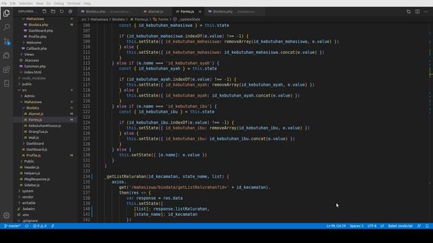Open View menu
The width and height of the screenshot is (433, 243).
click(39, 3)
